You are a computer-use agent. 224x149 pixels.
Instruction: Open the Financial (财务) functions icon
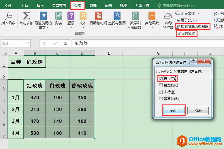59,16
